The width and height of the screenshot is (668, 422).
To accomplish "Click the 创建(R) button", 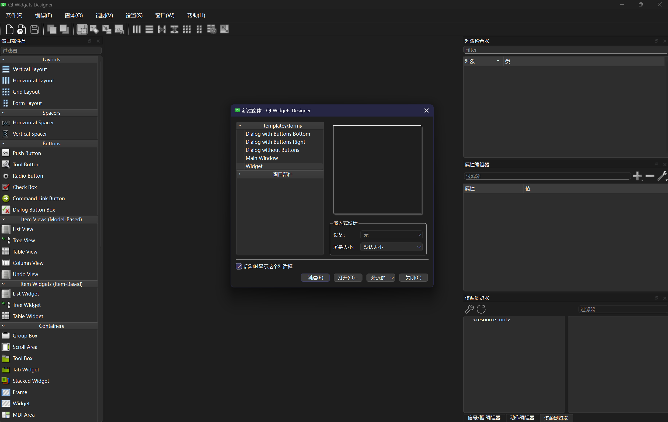I will click(315, 277).
